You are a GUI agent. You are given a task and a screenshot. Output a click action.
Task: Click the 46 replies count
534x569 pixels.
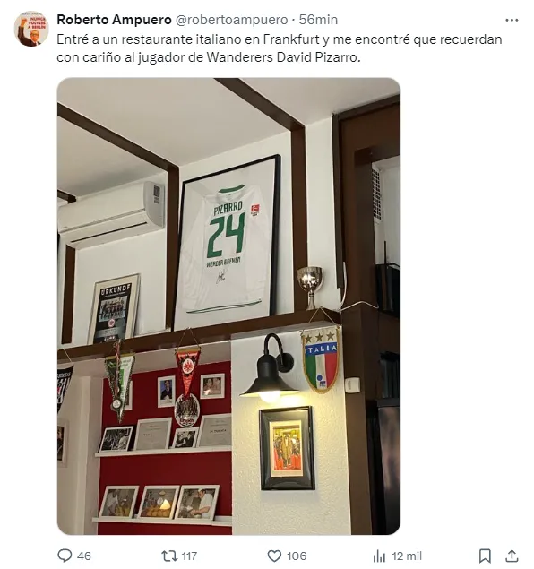coord(84,556)
